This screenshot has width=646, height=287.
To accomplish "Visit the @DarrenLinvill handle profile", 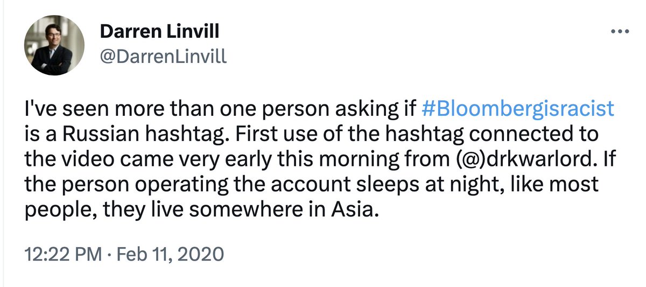I will tap(164, 57).
